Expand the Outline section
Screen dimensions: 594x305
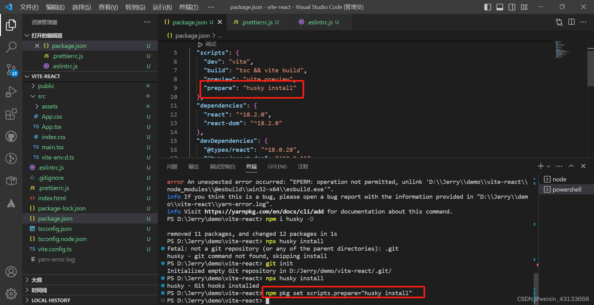(x=90, y=280)
